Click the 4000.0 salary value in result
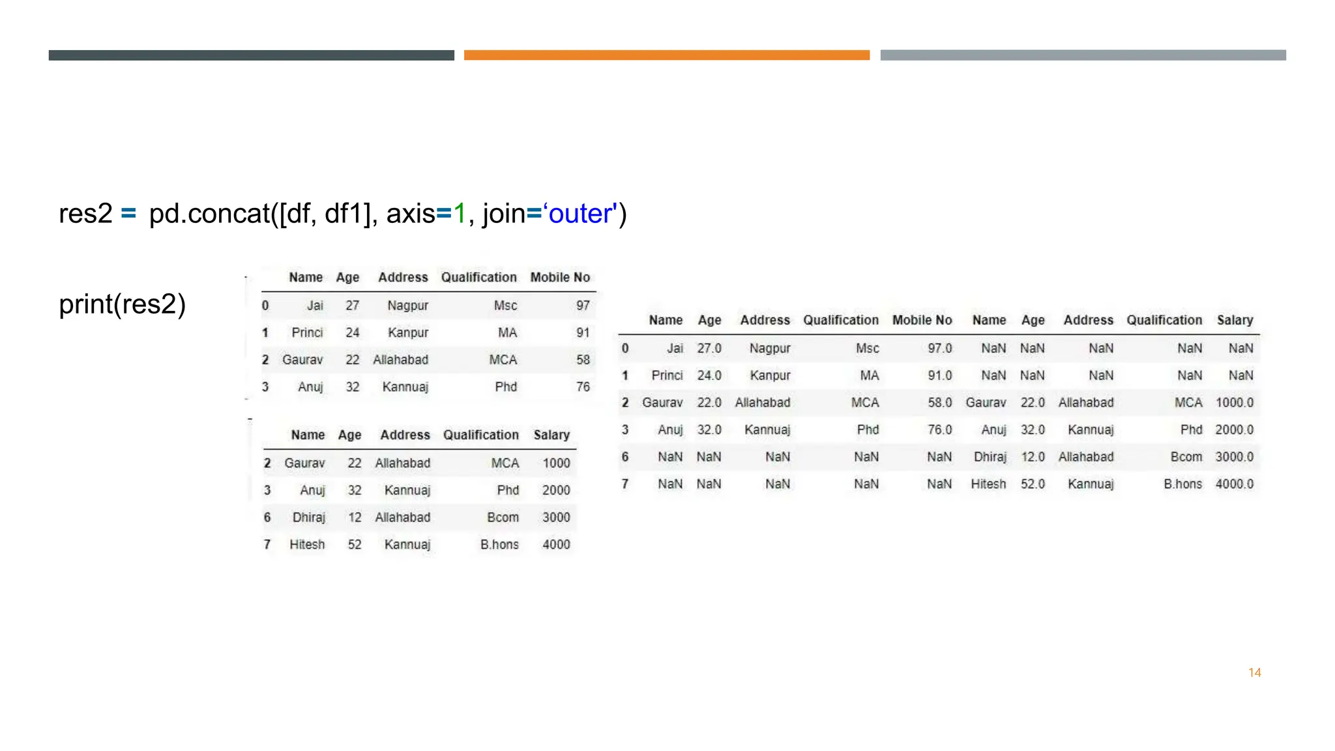Viewport: 1335px width, 751px height. click(x=1234, y=484)
